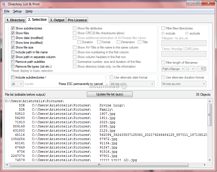Click the 2123.jpg file entry
Viewport: 217px width, 172px height.
107,130
